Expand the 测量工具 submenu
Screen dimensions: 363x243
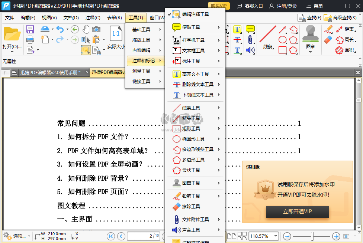(145, 71)
